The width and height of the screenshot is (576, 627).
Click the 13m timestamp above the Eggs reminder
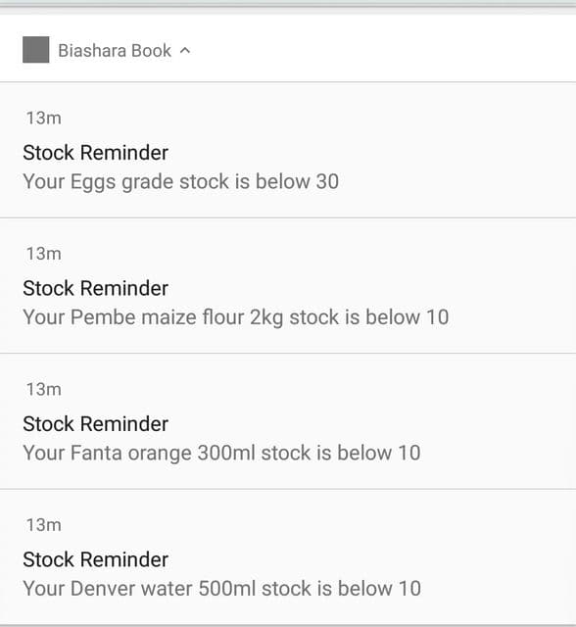coord(44,119)
